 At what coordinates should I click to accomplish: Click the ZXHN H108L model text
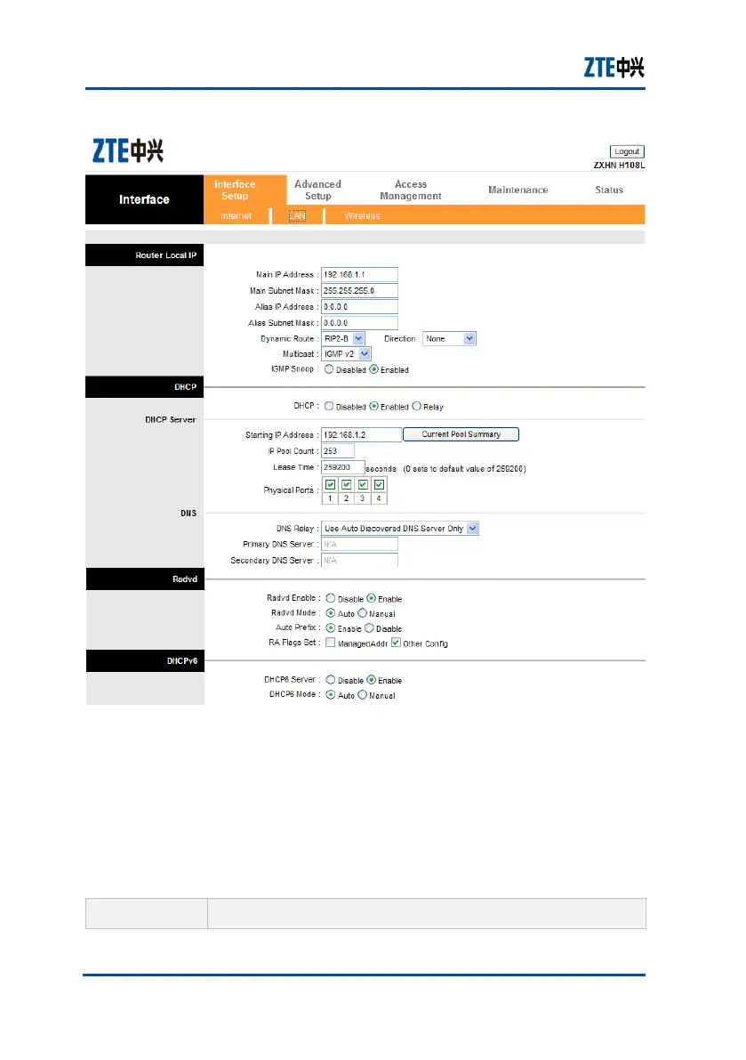click(619, 166)
